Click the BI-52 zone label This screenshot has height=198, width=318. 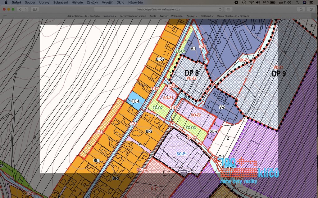point(160,59)
